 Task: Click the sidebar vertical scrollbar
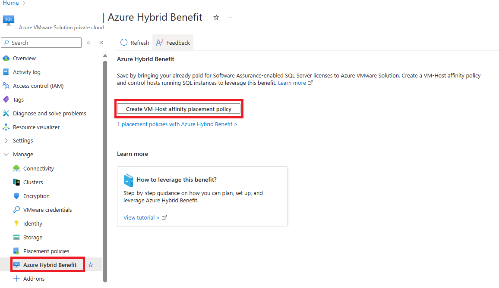click(105, 171)
